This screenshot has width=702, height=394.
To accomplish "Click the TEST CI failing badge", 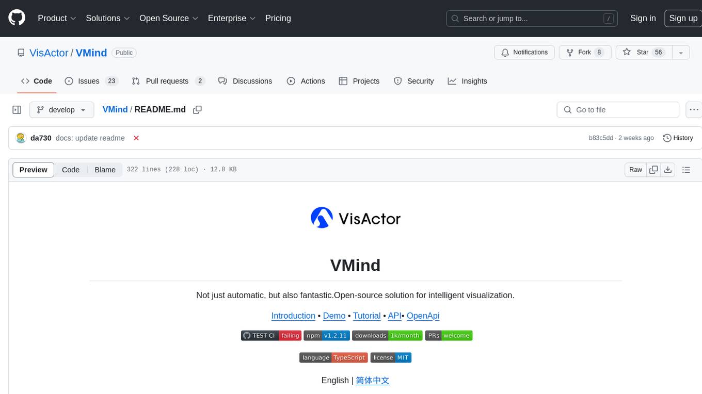I will 271,336.
